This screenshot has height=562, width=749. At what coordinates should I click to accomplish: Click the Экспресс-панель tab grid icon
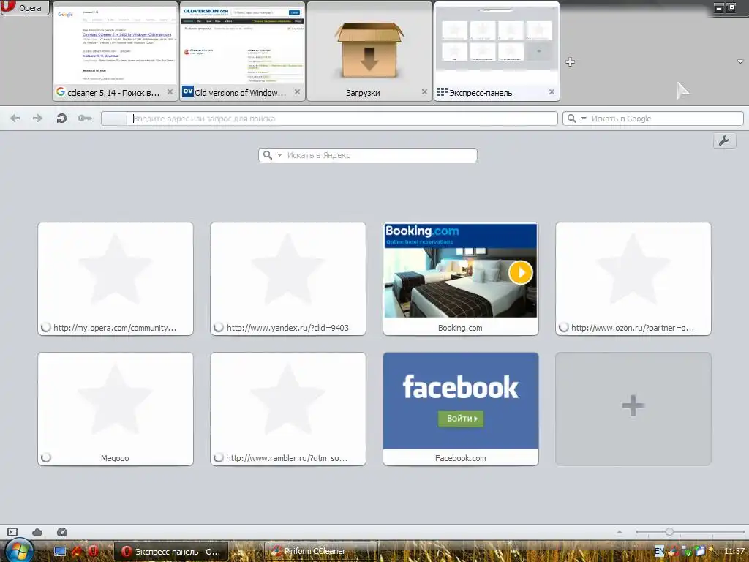443,92
